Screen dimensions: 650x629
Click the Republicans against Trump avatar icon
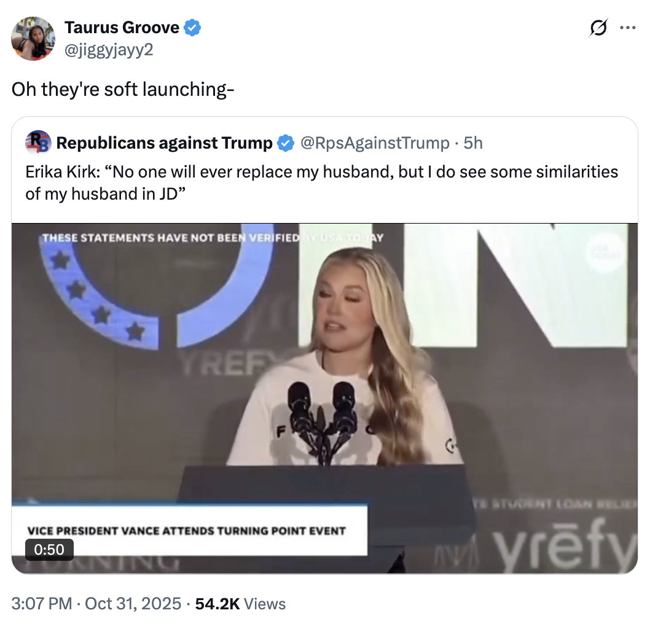[37, 143]
